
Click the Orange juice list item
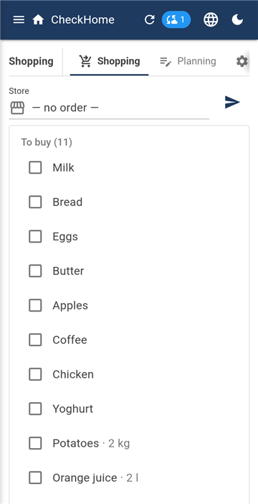click(x=129, y=477)
